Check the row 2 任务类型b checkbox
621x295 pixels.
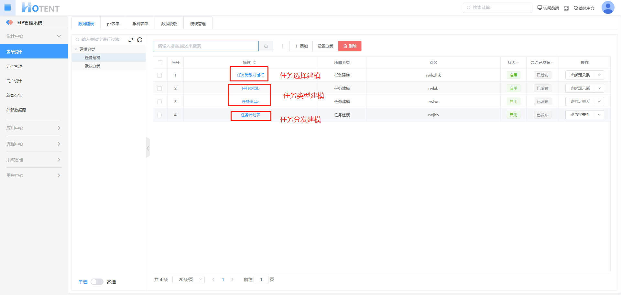159,89
